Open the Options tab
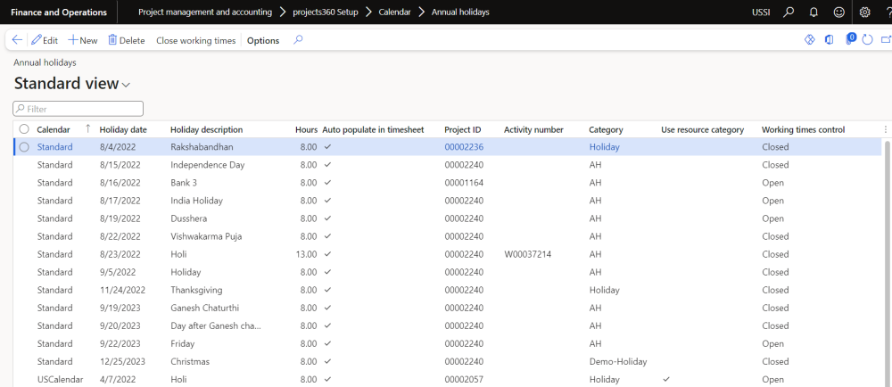892x387 pixels. pos(263,40)
